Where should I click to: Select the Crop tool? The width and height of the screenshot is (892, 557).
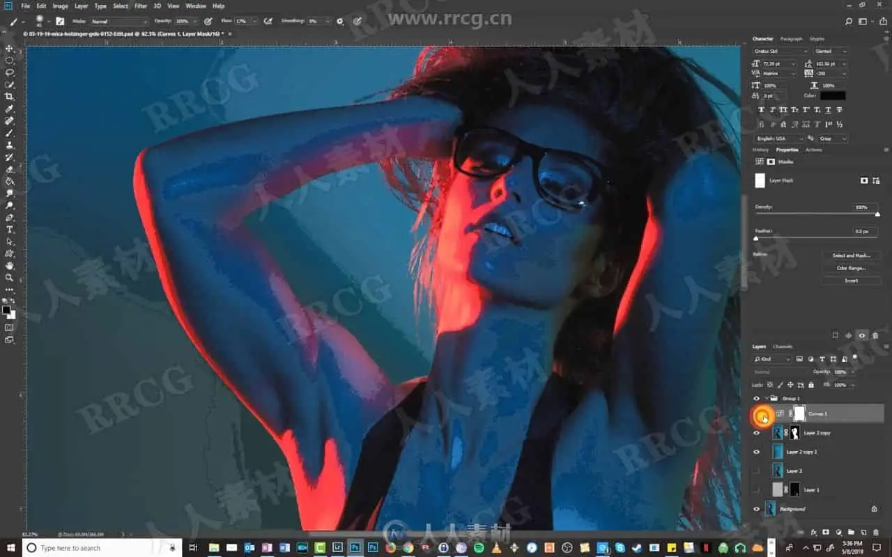[10, 97]
